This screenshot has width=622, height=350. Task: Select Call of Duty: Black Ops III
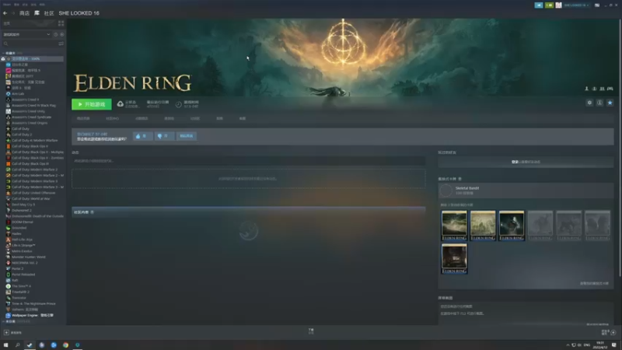coord(30,163)
